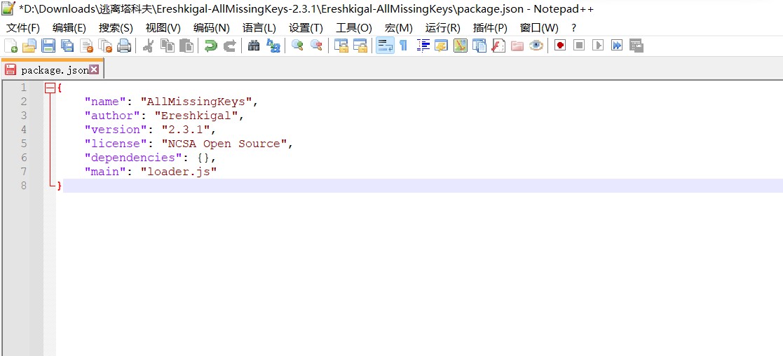This screenshot has height=356, width=783.
Task: Open the Replace dialog icon
Action: [x=273, y=46]
